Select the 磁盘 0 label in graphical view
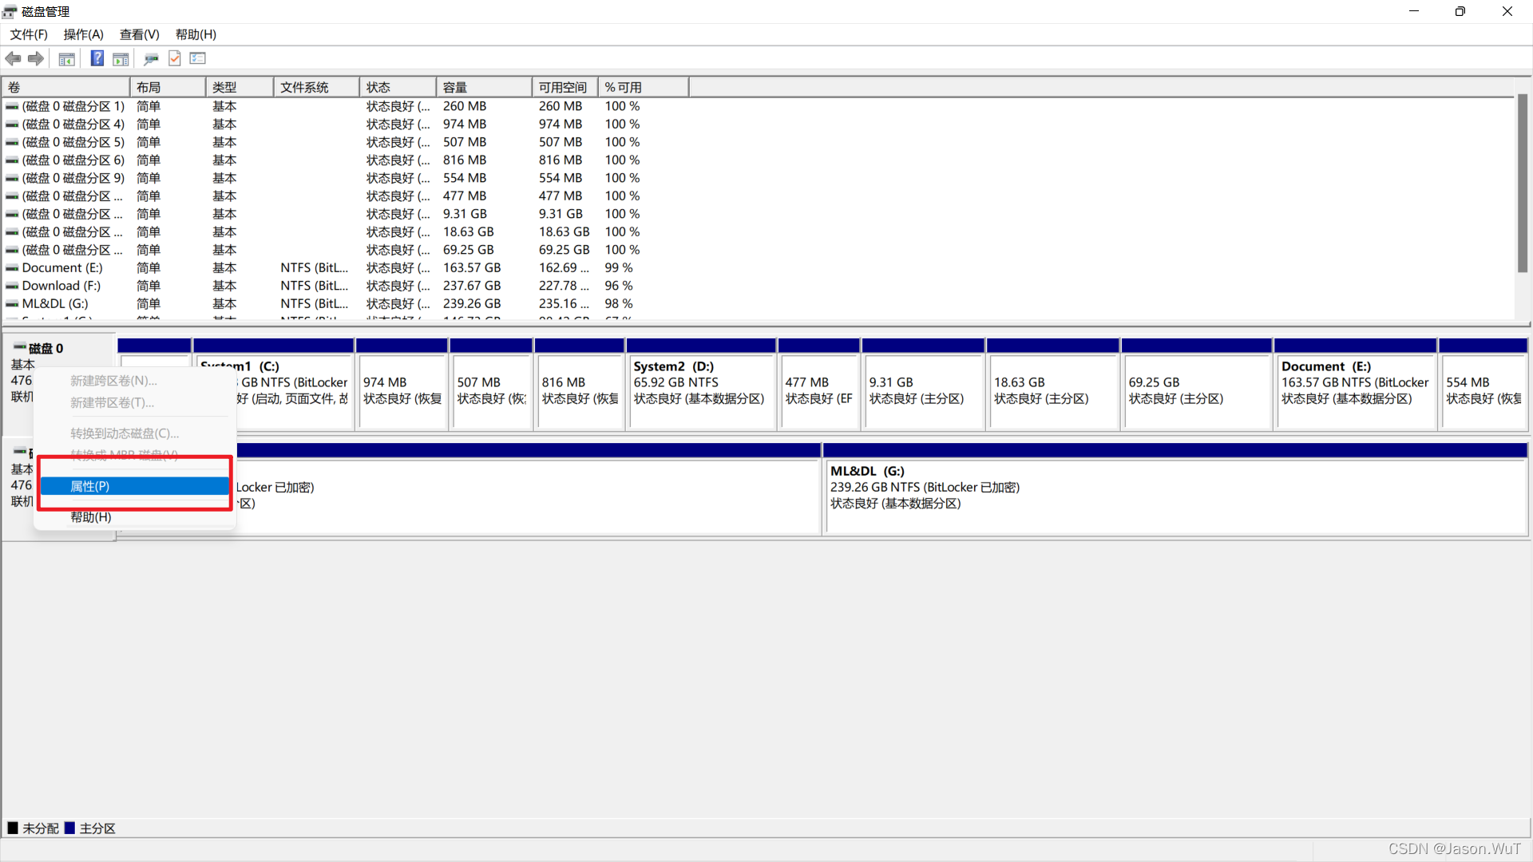1533x862 pixels. [x=46, y=349]
